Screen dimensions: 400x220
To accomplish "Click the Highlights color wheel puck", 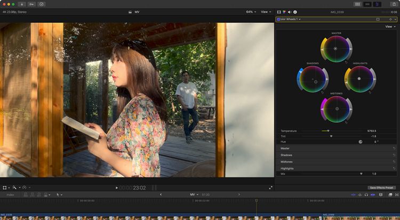I will 359,78.
